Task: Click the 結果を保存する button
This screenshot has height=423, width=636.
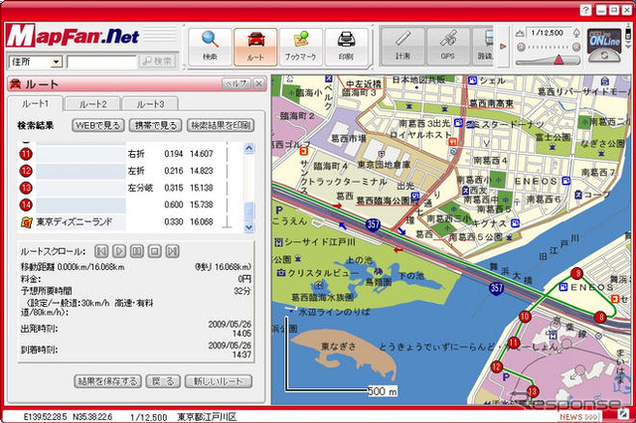Action: 107,381
